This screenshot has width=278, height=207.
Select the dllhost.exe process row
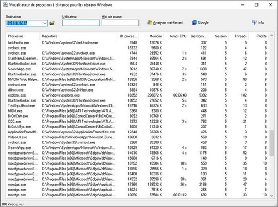coord(138,90)
